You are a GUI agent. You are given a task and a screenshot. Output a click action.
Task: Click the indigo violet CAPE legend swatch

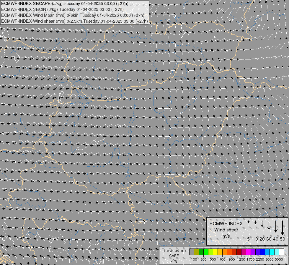(258, 252)
